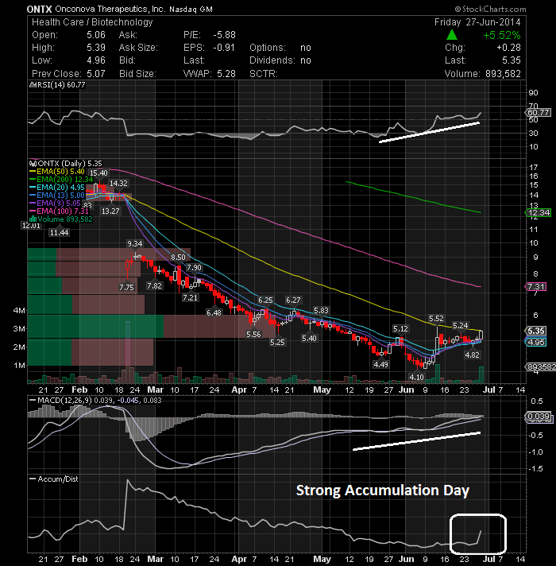Click the Open 5.06 value
The width and height of the screenshot is (556, 566).
[x=96, y=35]
